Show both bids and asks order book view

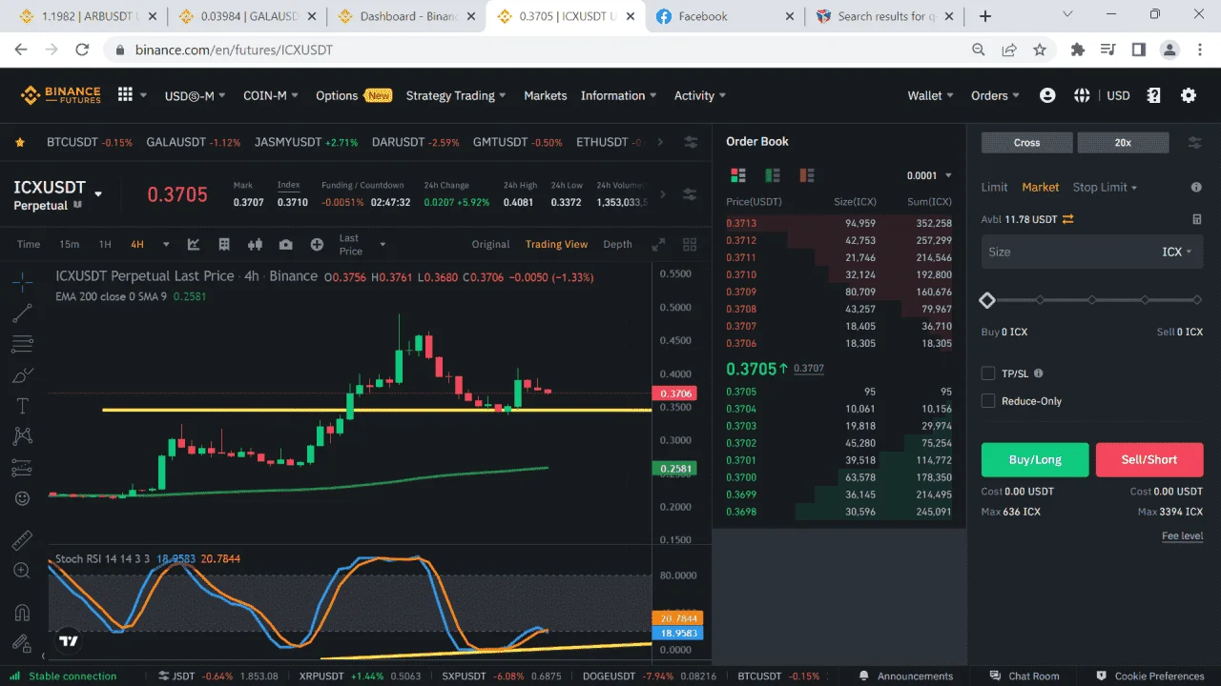pos(737,175)
